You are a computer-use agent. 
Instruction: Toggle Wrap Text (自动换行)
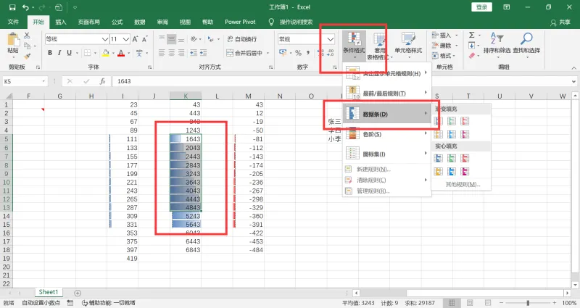tap(242, 39)
